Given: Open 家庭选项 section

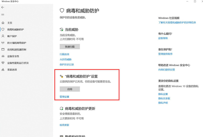Looking at the screenshot, I should 12,70.
